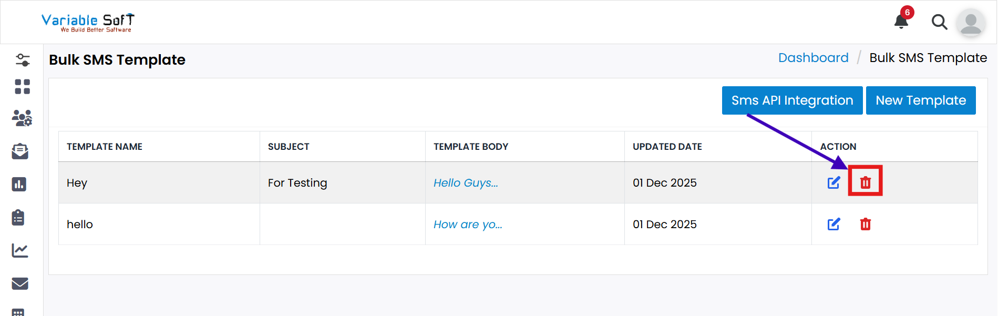Click the open envelope icon in sidebar
The width and height of the screenshot is (998, 316).
click(20, 151)
